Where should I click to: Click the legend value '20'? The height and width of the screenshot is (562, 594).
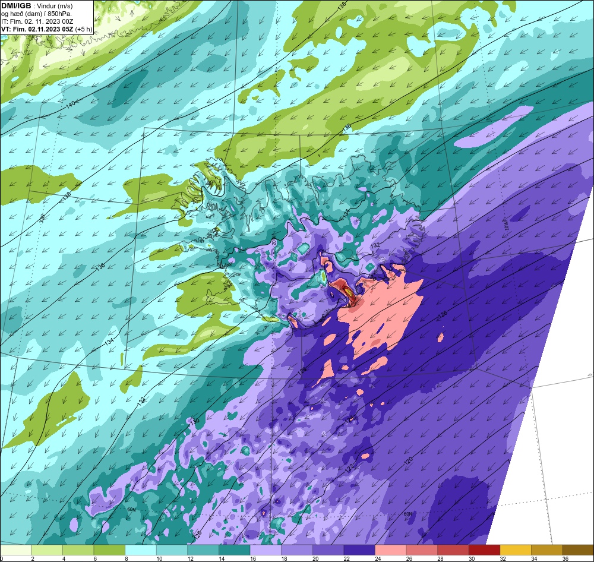(x=315, y=558)
